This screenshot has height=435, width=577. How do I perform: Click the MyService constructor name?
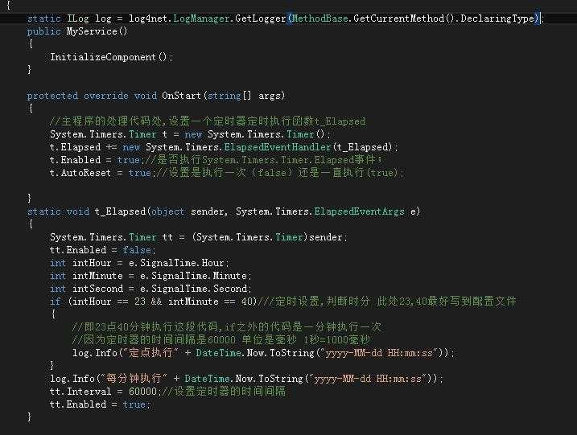click(x=92, y=31)
